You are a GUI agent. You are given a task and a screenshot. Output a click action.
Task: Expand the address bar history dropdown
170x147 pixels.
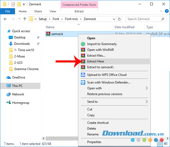114,19
